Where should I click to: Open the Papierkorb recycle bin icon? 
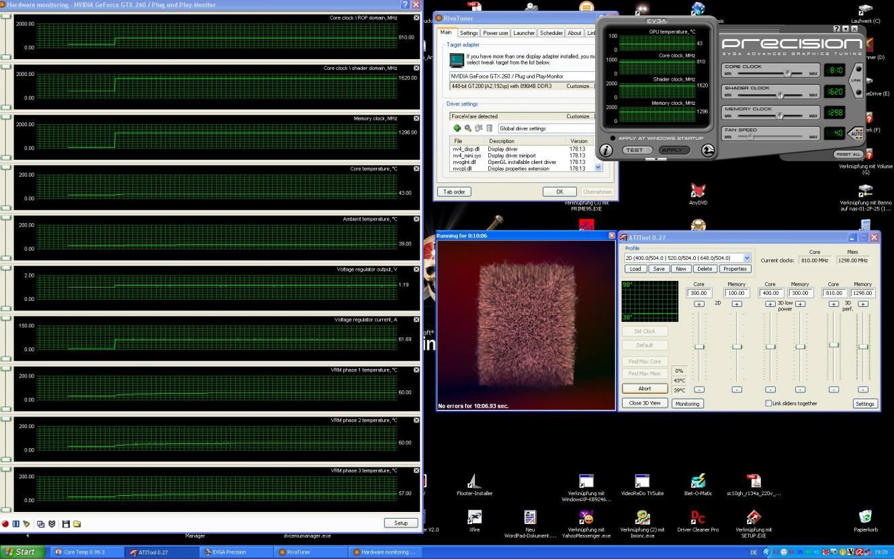point(866,521)
